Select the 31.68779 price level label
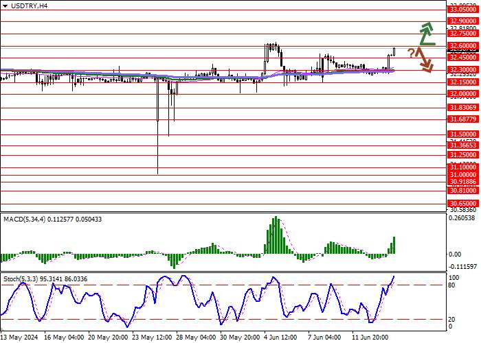Viewport: 481px width, 343px height. coord(463,119)
